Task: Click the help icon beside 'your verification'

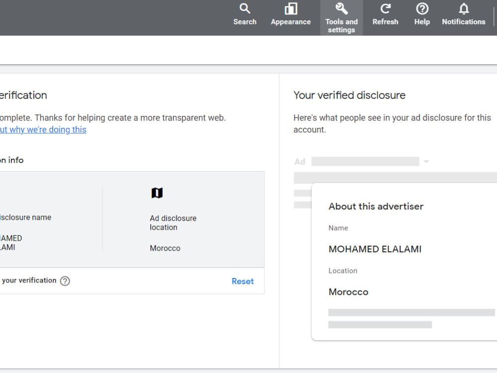Action: click(65, 281)
